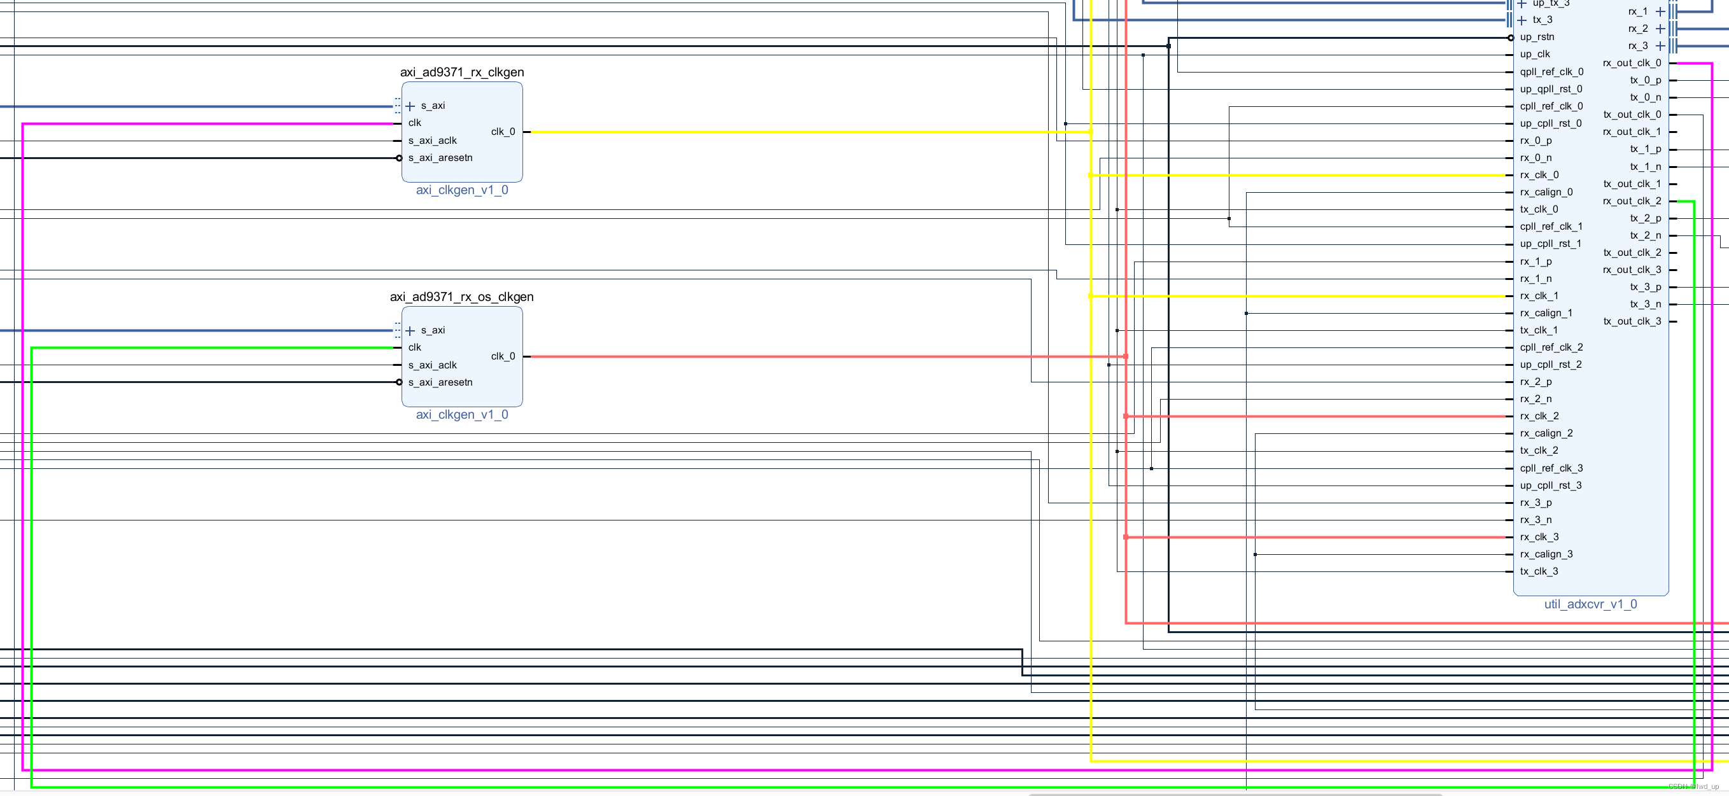Select the up_rstn port on util_adxcvr

click(1536, 37)
